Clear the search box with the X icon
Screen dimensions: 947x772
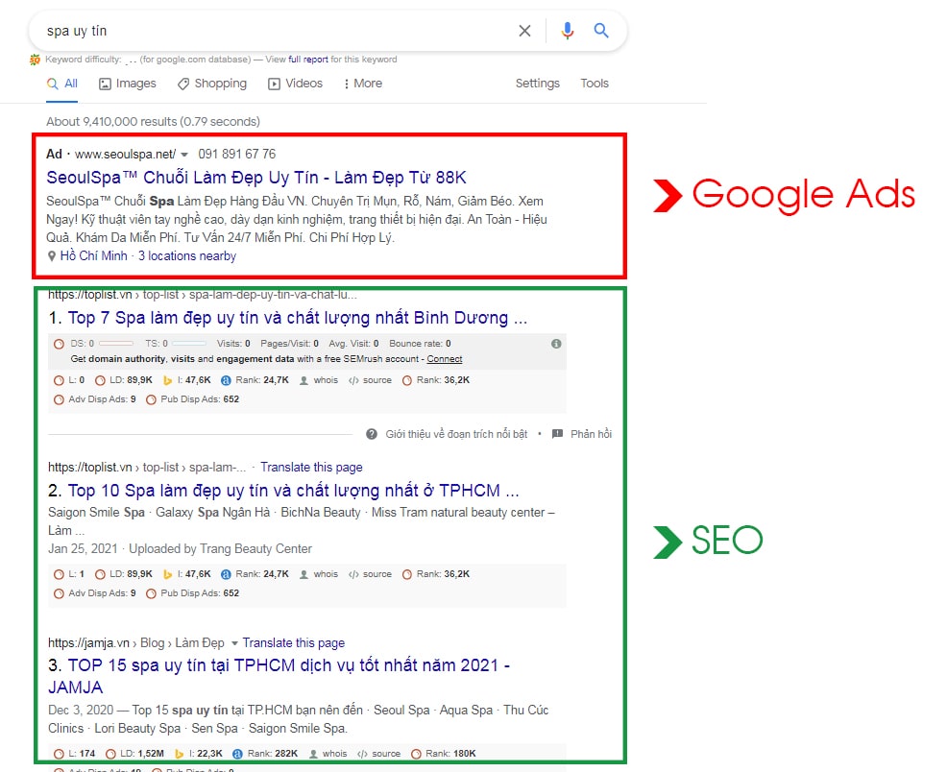click(524, 31)
